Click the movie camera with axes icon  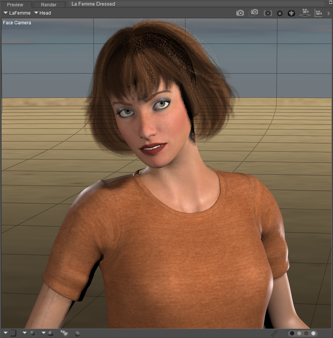pyautogui.click(x=318, y=13)
